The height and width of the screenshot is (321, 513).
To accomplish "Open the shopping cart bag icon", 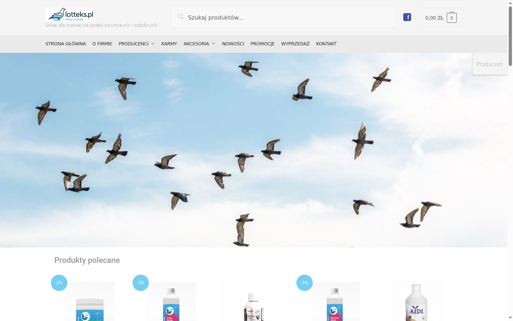I will click(452, 17).
